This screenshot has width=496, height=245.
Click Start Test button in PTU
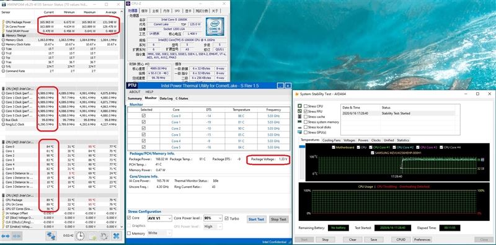[256, 219]
